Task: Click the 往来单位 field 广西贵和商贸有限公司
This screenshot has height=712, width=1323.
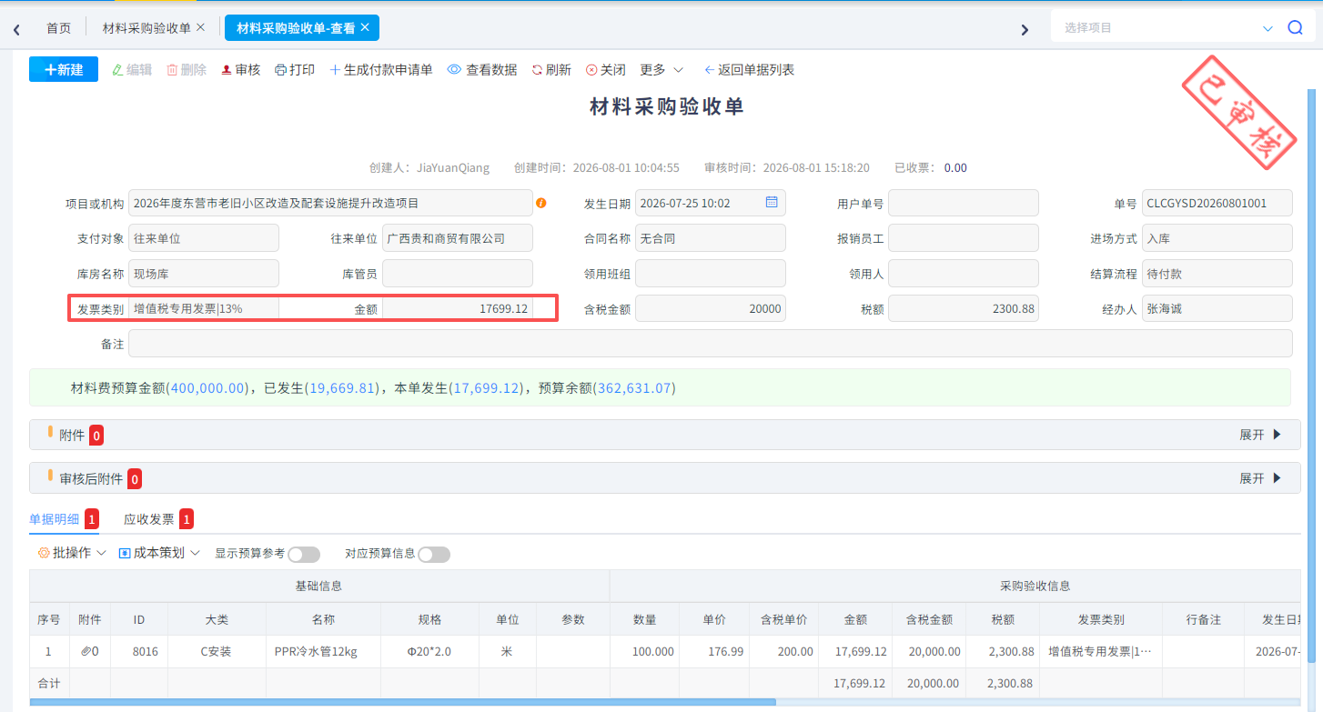Action: point(458,239)
